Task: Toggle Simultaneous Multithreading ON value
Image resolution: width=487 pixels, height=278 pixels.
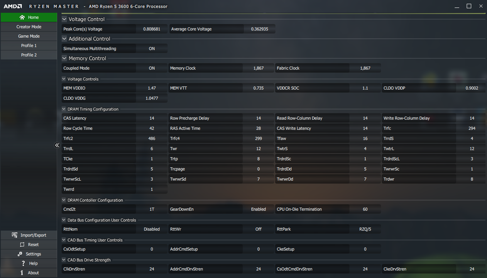Action: 152,49
